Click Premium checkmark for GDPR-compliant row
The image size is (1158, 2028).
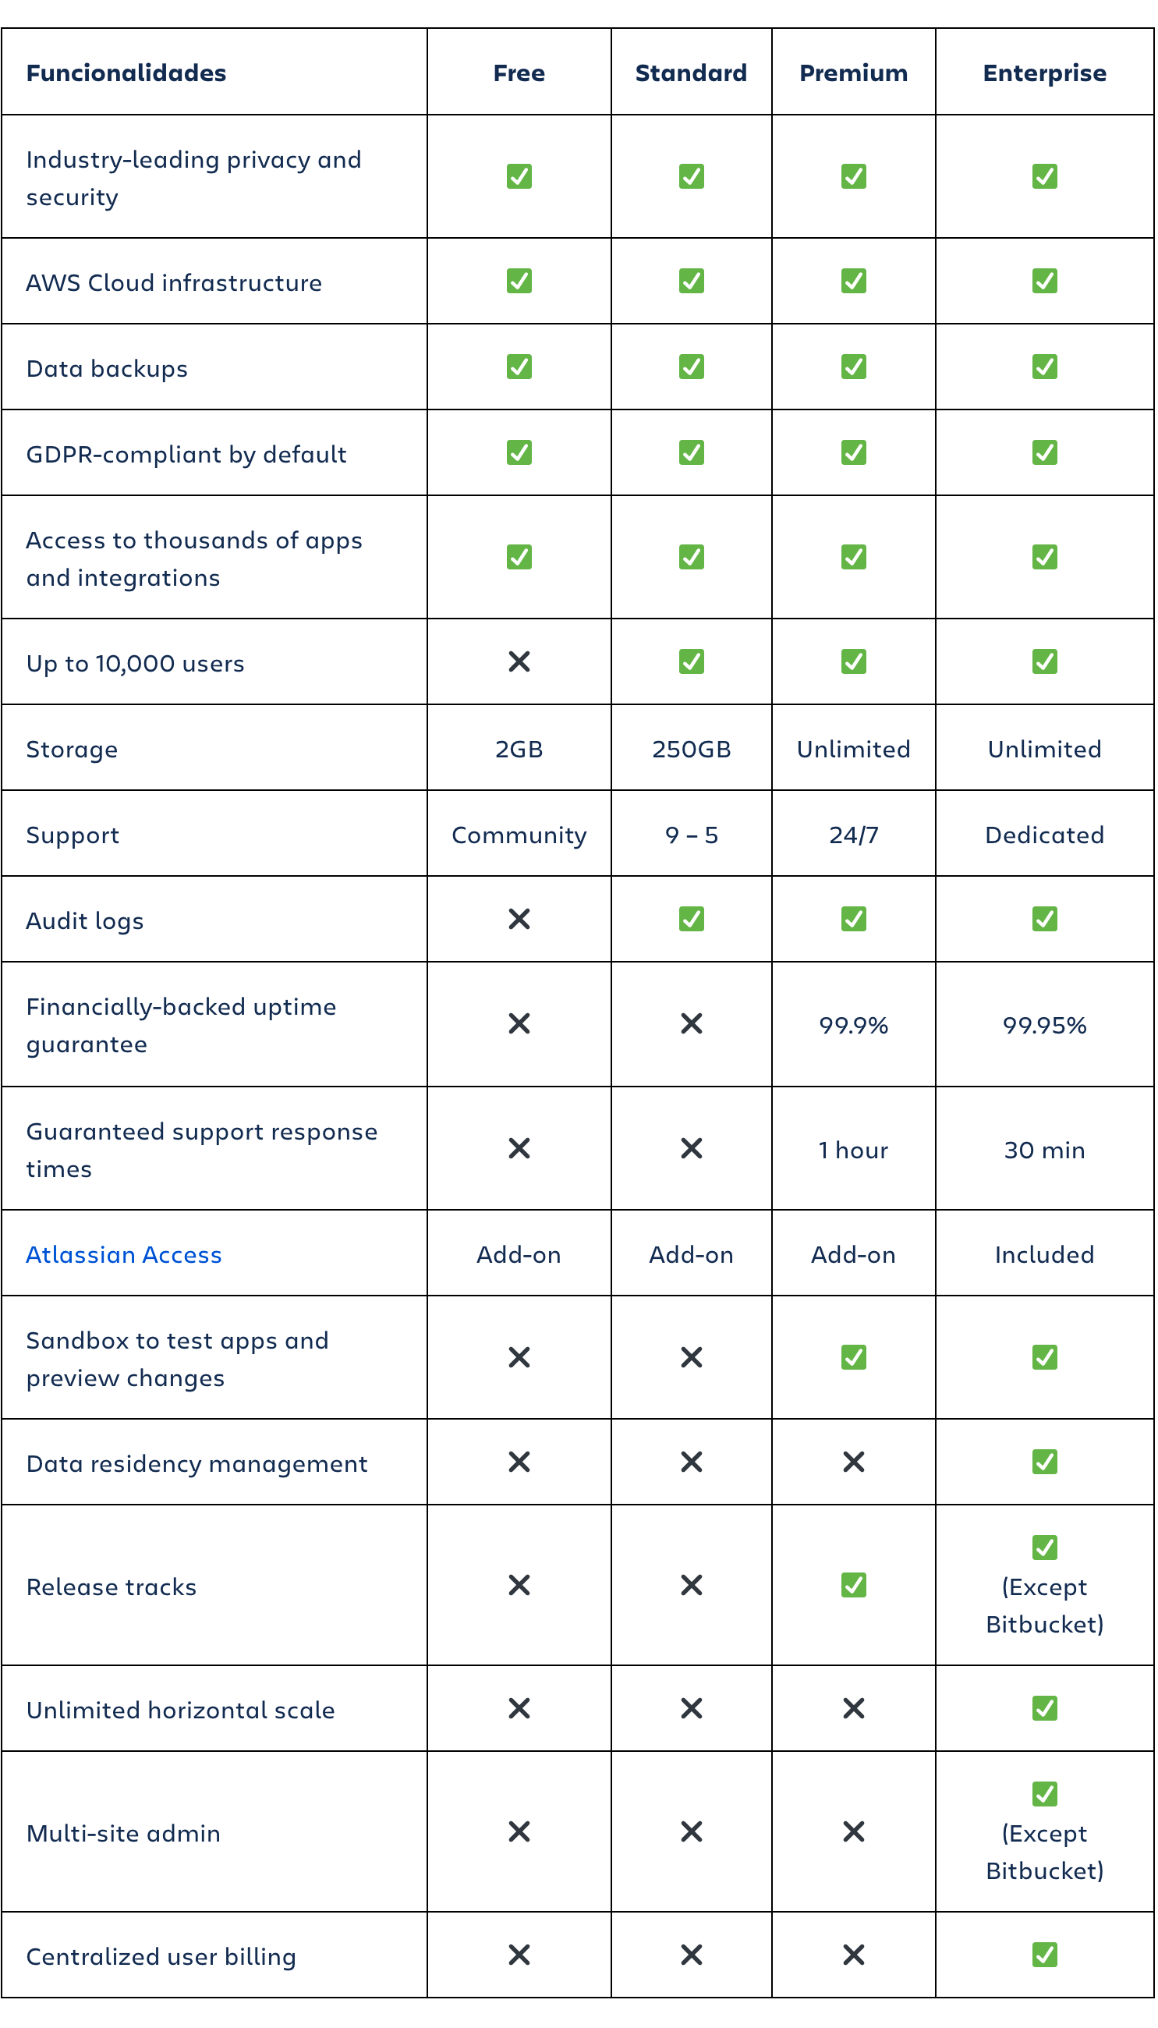tap(852, 452)
